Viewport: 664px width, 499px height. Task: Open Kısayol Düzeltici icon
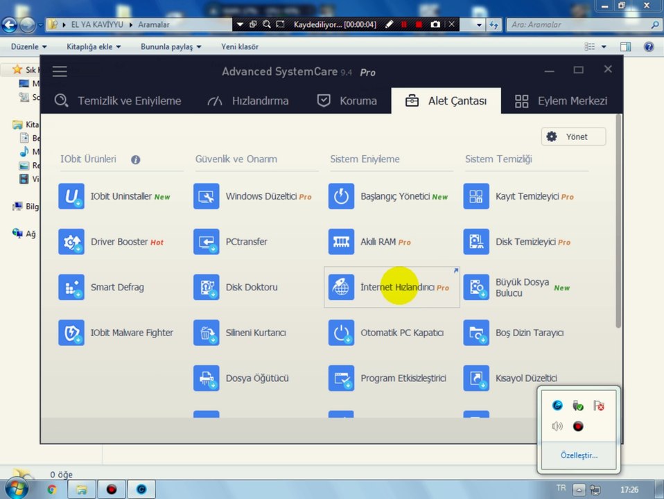pos(476,378)
